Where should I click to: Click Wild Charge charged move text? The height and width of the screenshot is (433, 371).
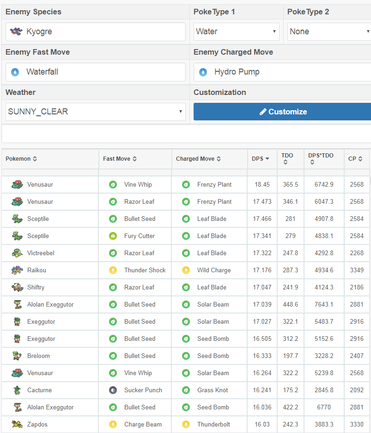coord(214,270)
